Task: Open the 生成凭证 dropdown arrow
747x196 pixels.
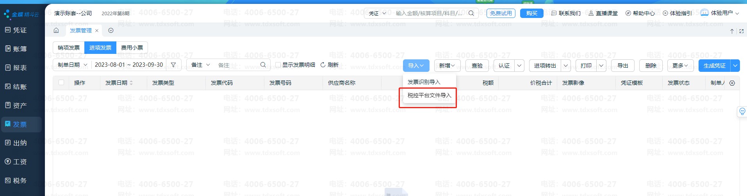Action: coord(735,66)
